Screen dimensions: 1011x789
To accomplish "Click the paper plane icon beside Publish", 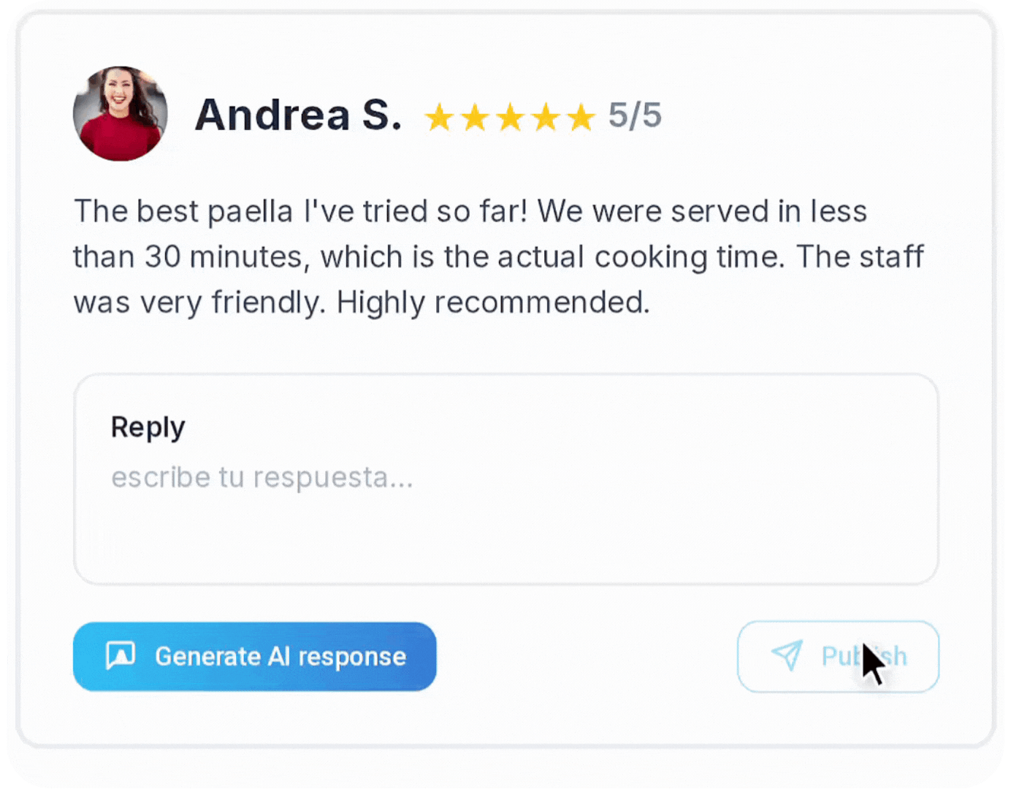I will click(x=787, y=655).
